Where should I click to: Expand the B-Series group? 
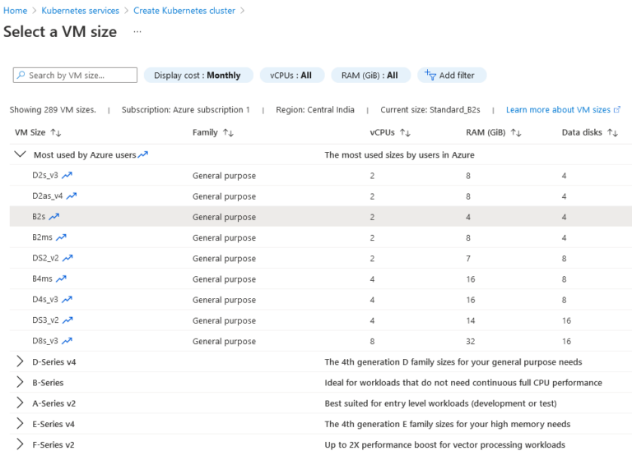point(20,382)
